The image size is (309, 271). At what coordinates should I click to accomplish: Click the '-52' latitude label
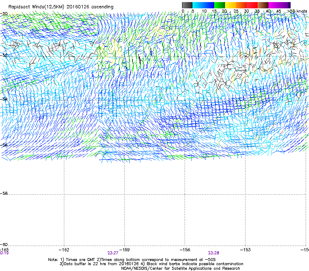coord(4,55)
